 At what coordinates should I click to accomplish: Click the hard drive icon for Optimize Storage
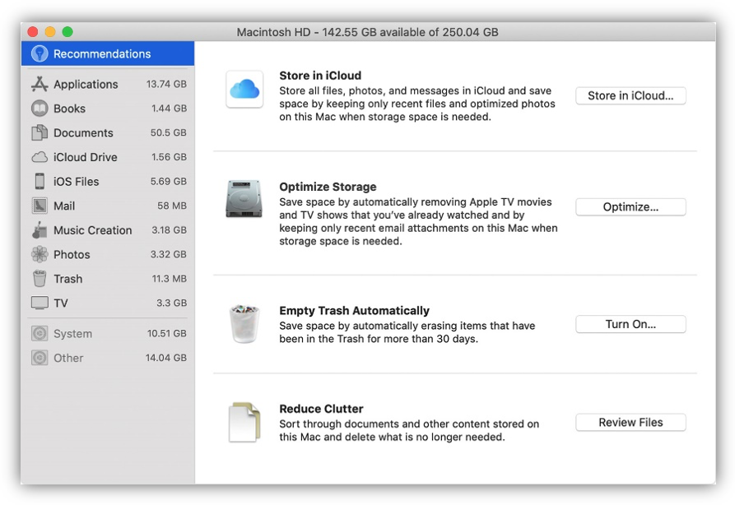[x=244, y=199]
